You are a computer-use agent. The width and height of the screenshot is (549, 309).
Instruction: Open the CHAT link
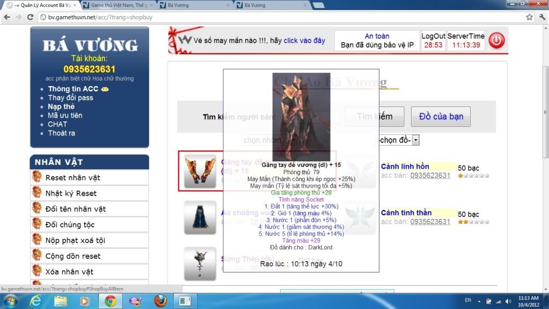click(x=57, y=124)
